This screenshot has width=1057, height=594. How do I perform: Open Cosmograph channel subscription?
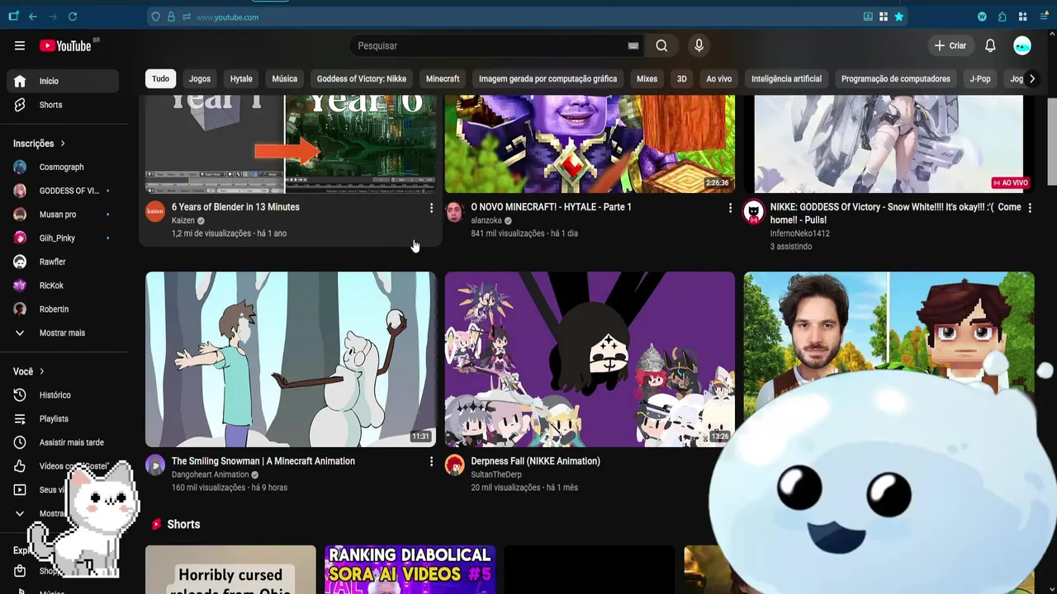(x=63, y=167)
